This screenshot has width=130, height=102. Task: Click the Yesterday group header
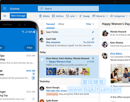pyautogui.click(x=45, y=81)
